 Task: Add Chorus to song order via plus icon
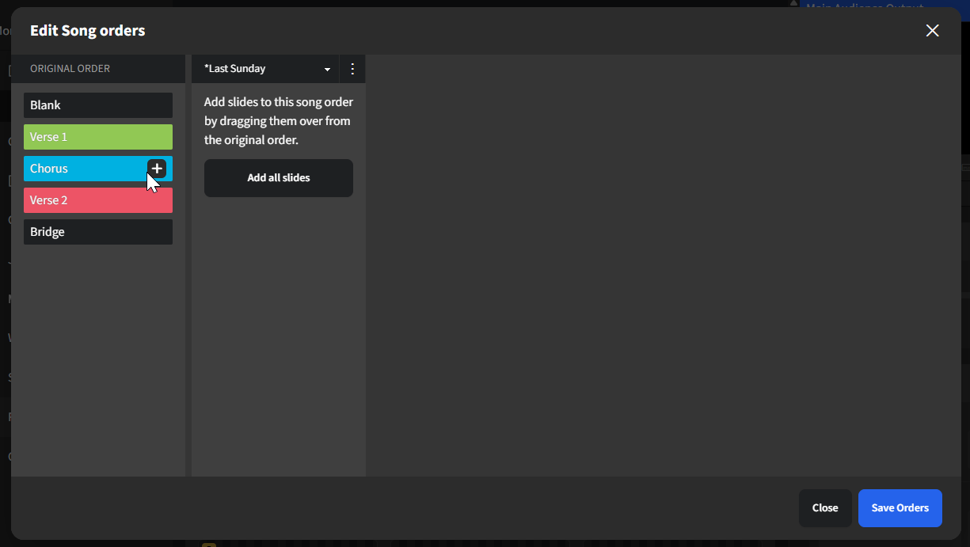coord(157,168)
